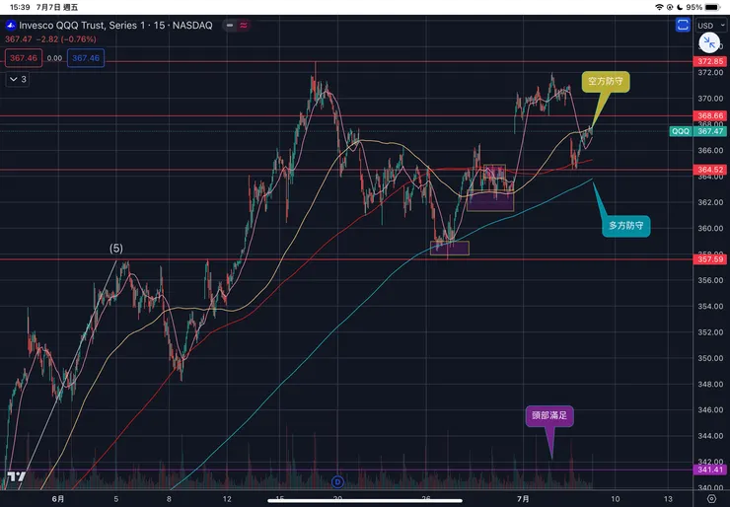Tap the orientation lock status icon
The width and height of the screenshot is (730, 507).
[x=670, y=7]
